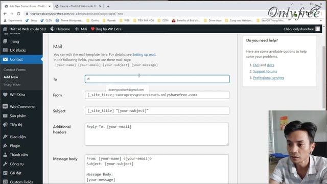Click inside the Additional headers textarea
Screen dimensions: 327x184
coord(157,134)
